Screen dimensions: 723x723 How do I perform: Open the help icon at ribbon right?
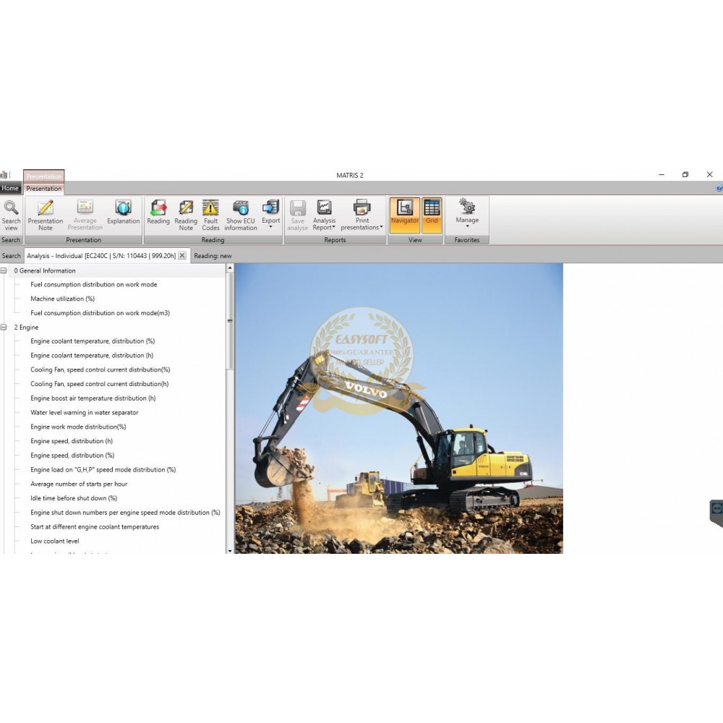(719, 188)
